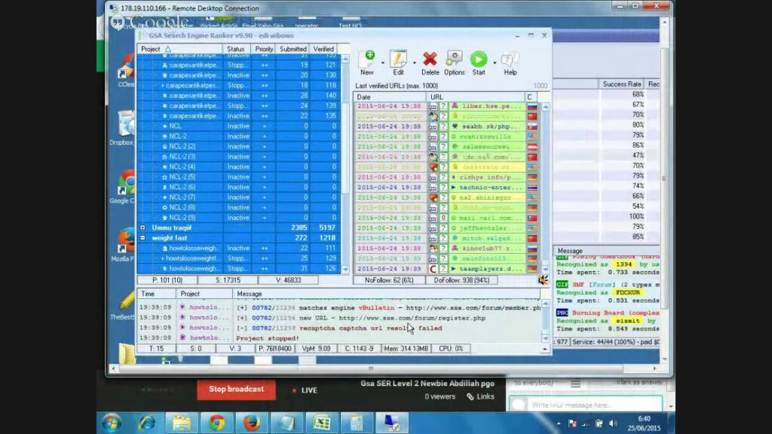Open Calculator from the taskbar

(357, 423)
